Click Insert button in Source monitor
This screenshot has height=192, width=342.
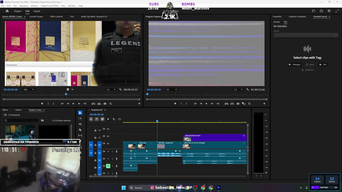point(93,103)
